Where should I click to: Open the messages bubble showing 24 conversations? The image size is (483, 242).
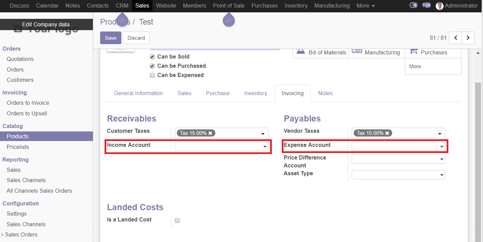click(426, 5)
